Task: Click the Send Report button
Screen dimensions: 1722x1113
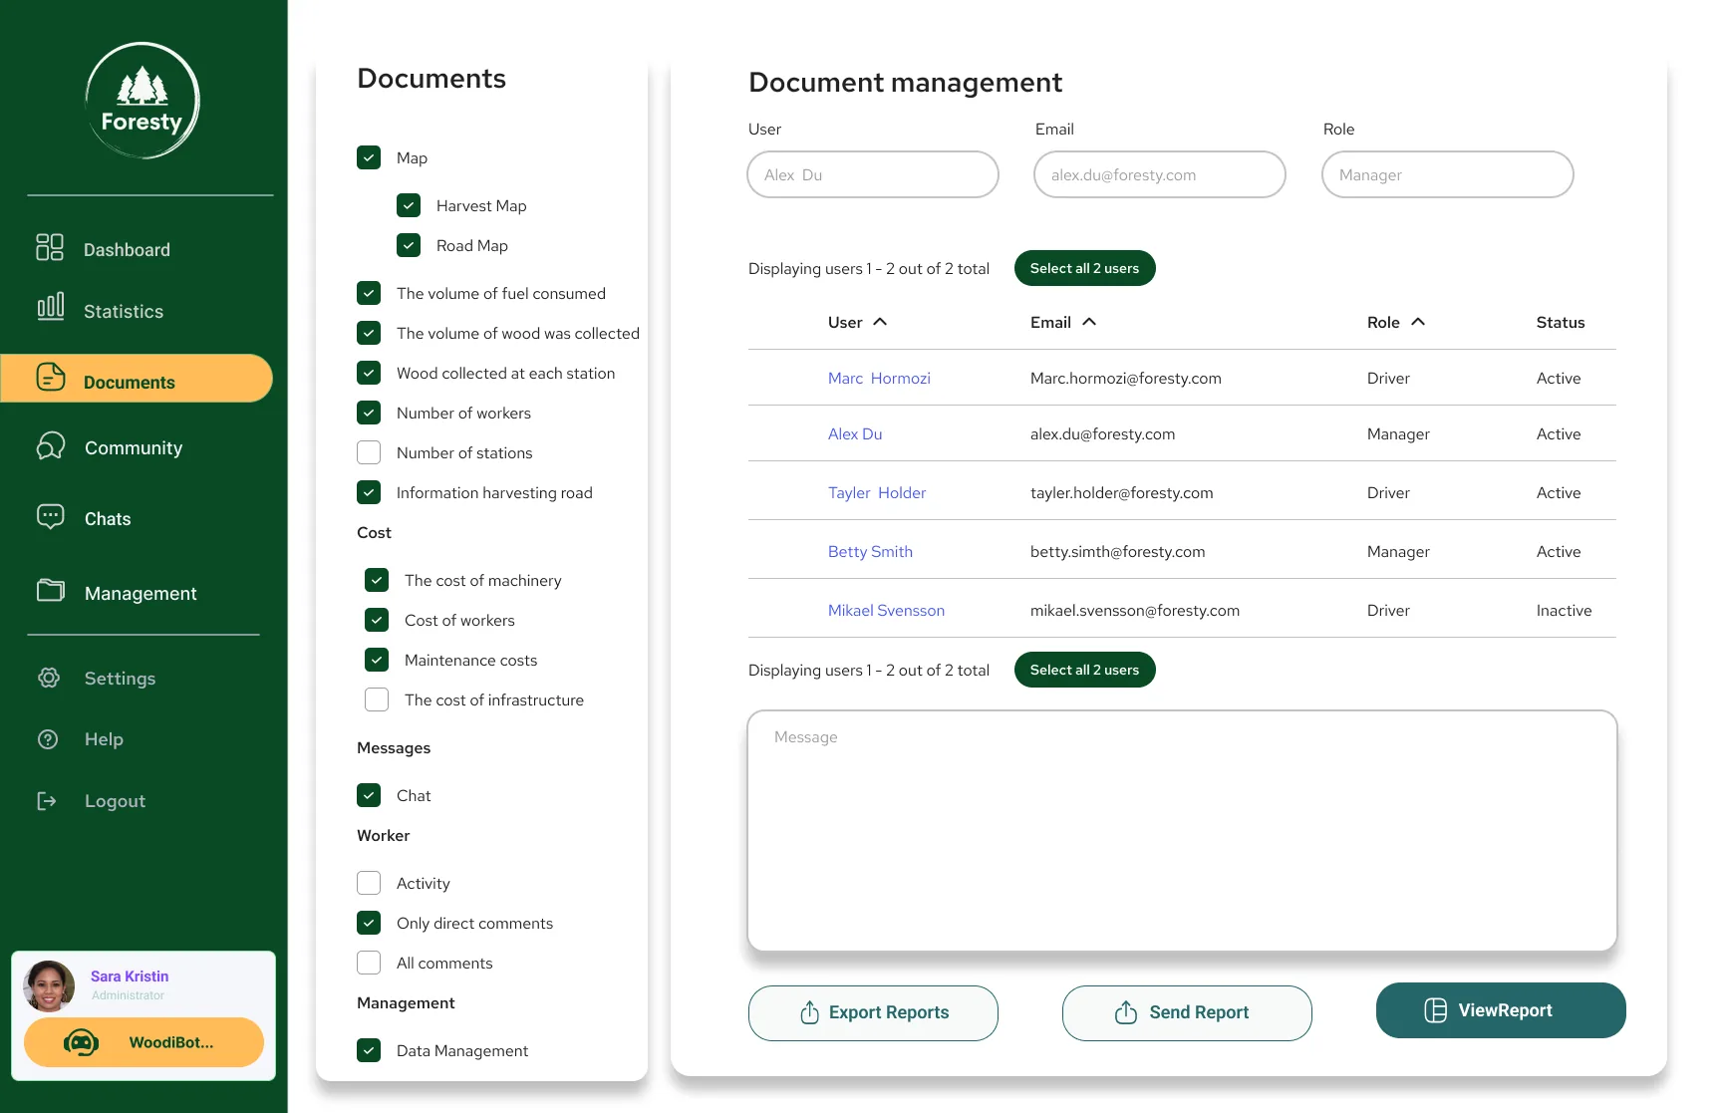Action: coord(1187,1013)
